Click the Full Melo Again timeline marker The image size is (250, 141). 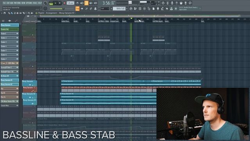click(x=157, y=21)
